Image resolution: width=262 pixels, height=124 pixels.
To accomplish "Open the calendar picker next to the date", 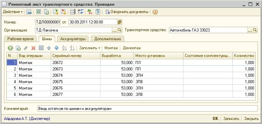I will [x=120, y=22].
